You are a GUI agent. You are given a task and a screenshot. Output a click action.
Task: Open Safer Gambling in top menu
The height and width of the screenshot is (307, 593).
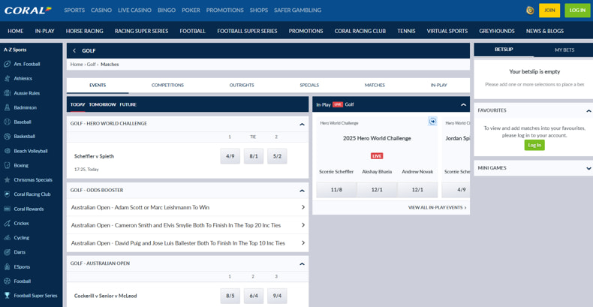pyautogui.click(x=298, y=11)
